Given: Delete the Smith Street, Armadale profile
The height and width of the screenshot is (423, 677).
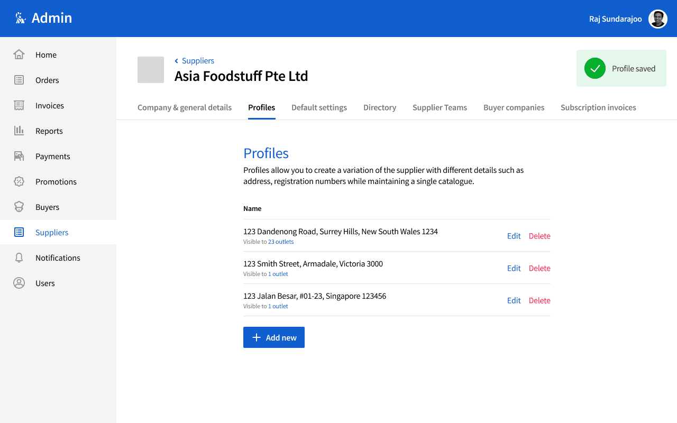Looking at the screenshot, I should click(539, 268).
